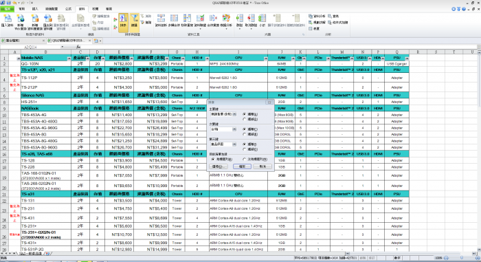Viewport: 481px width, 262px height.
Task: Choose the 'has header row' radio option
Action: (213, 159)
